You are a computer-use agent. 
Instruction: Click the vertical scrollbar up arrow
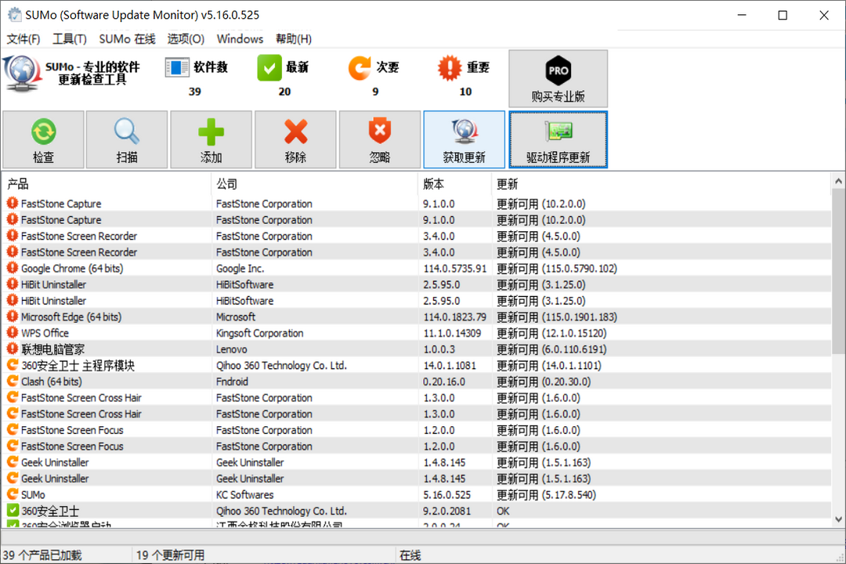click(837, 181)
